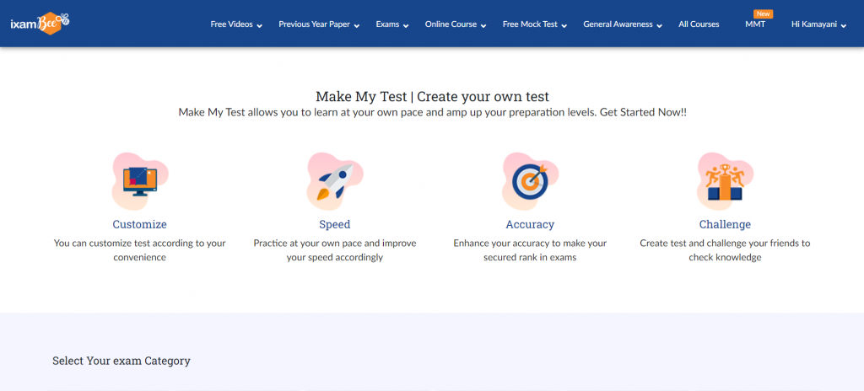
Task: Click the New badge above MMT
Action: point(763,13)
